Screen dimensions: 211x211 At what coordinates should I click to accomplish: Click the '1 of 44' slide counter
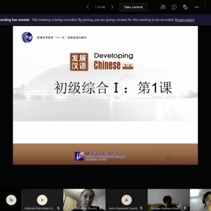click(x=100, y=7)
